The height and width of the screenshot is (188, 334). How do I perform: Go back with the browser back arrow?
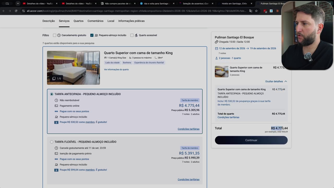[x=3, y=11]
